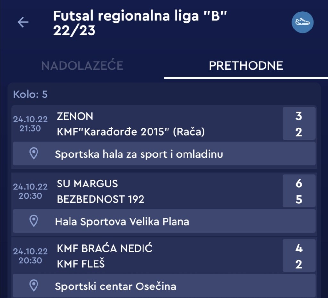Select the SU MARGUS team name
328x298 pixels.
pos(87,184)
